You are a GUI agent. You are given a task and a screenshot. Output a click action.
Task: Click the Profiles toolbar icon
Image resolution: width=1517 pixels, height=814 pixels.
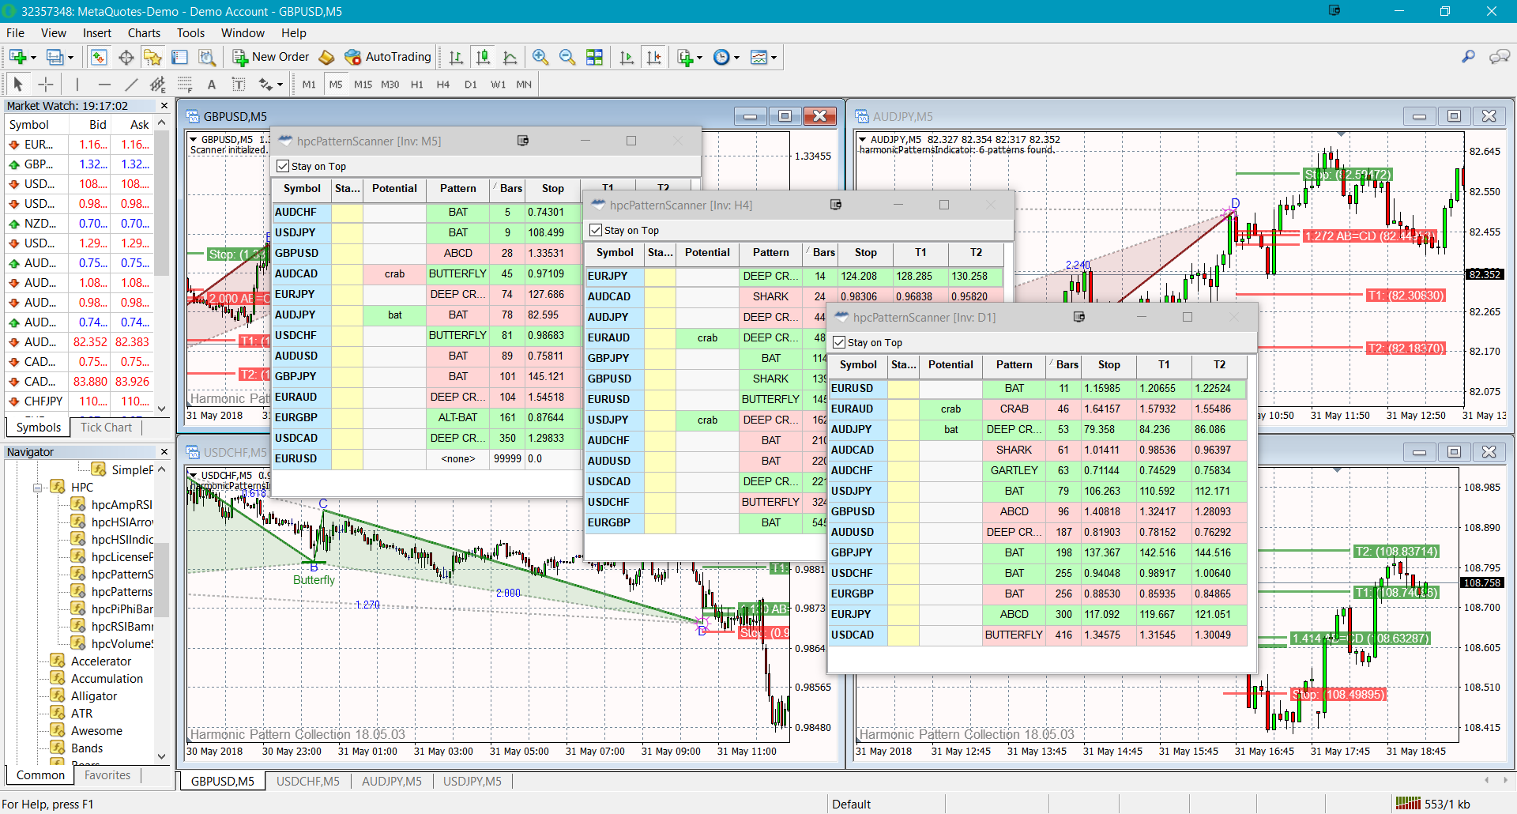pos(55,57)
